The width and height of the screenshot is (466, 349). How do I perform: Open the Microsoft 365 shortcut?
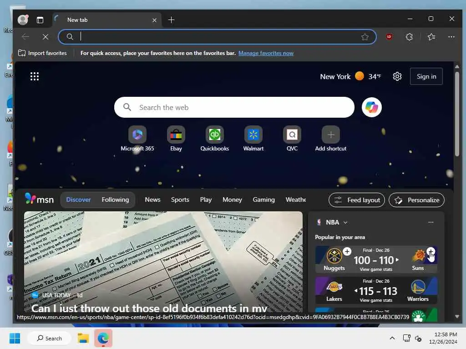click(x=137, y=139)
